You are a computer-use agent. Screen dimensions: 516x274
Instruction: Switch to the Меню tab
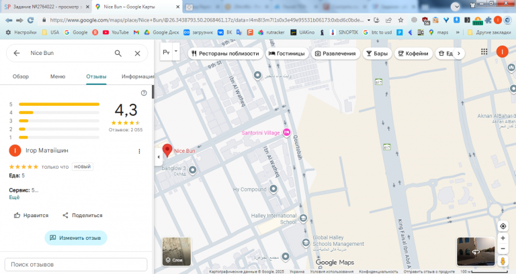click(x=58, y=76)
